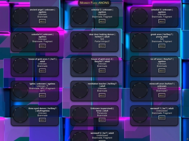The height and width of the screenshot is (141, 189).
Task: Select 'werewolf 2 | he/? | adult' title
Action: [x=102, y=133]
